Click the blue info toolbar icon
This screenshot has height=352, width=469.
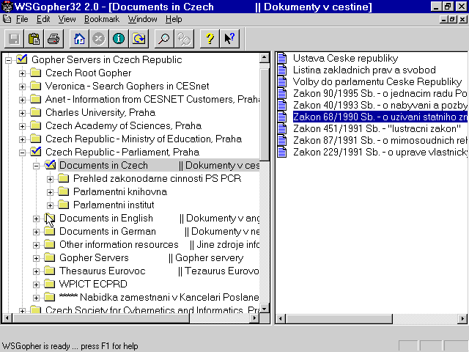(118, 38)
